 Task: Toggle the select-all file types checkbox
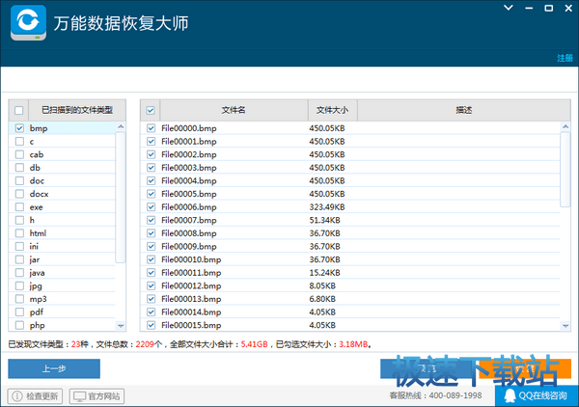(x=19, y=110)
